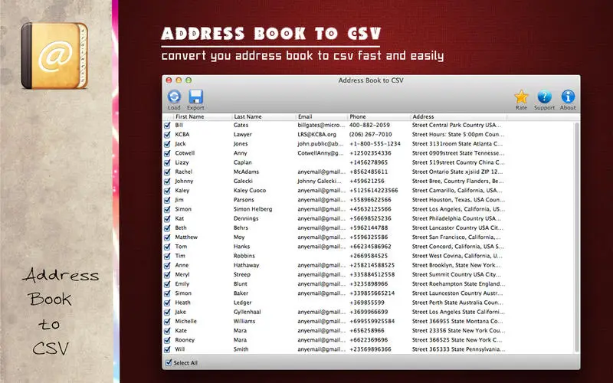Toggle checkbox for Lizzy Caplan
The width and height of the screenshot is (613, 383).
point(167,163)
